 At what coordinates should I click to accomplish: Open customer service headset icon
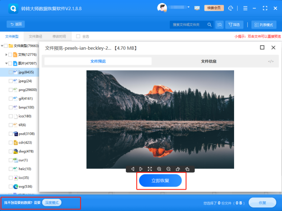(230, 8)
